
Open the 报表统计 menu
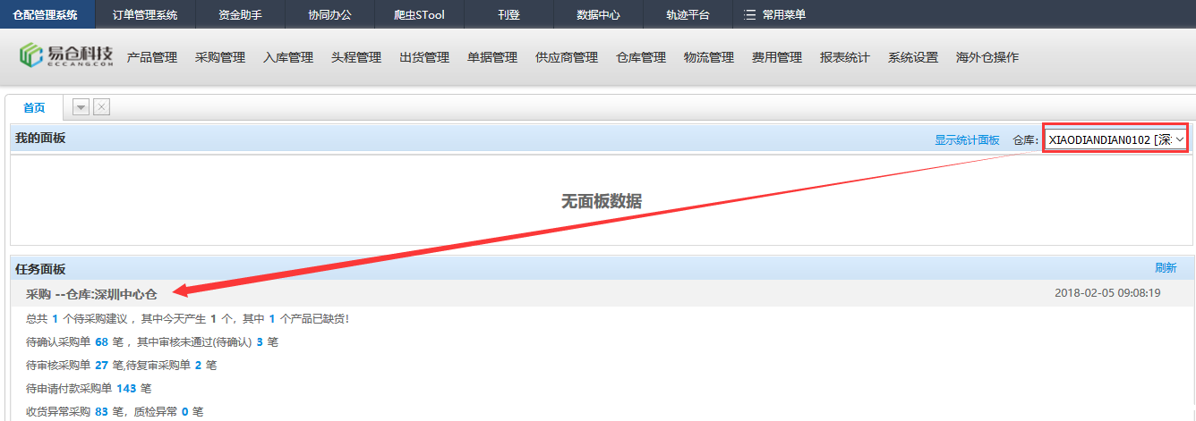(x=845, y=57)
